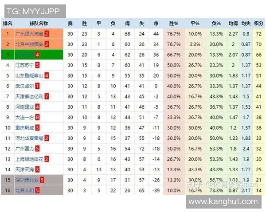Select rank 16 cell in 排名 column
266x213 pixels.
point(8,190)
